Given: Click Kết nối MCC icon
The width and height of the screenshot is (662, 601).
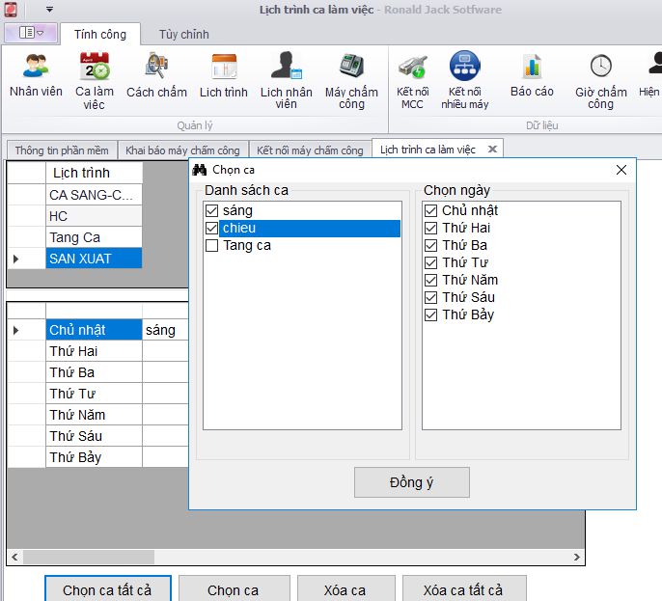Looking at the screenshot, I should [412, 68].
